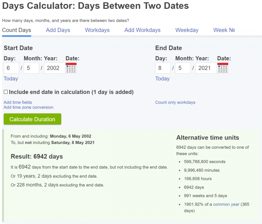
Task: Switch to the Add Days tab
Action: (x=58, y=30)
